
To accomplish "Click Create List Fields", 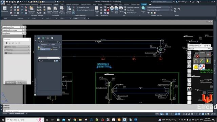I will (x=83, y=7).
